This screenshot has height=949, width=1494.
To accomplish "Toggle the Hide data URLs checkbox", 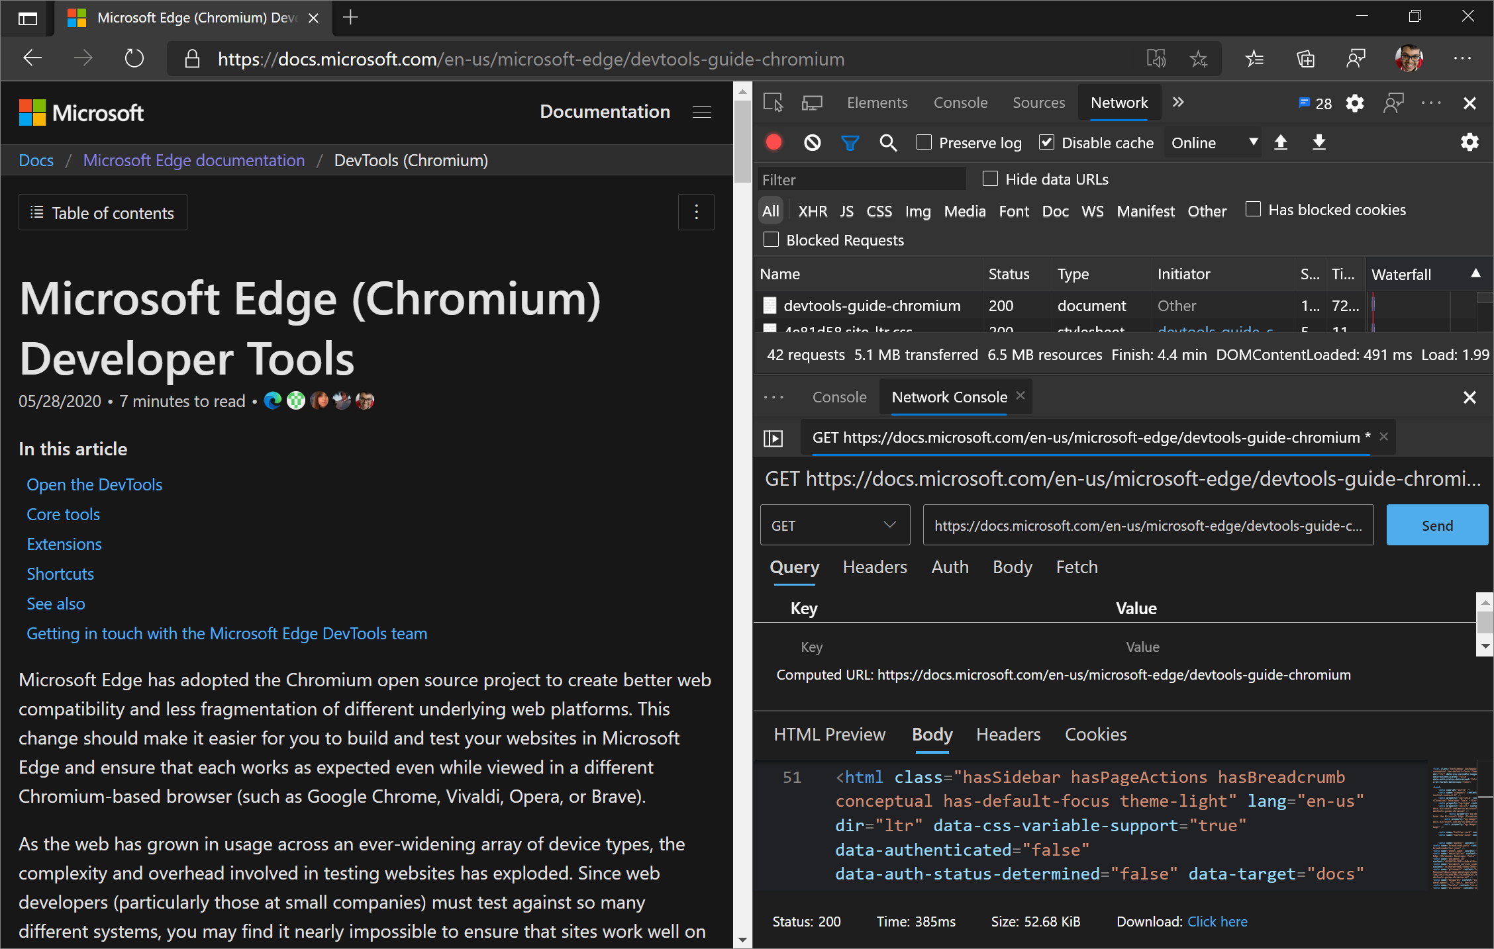I will coord(987,179).
